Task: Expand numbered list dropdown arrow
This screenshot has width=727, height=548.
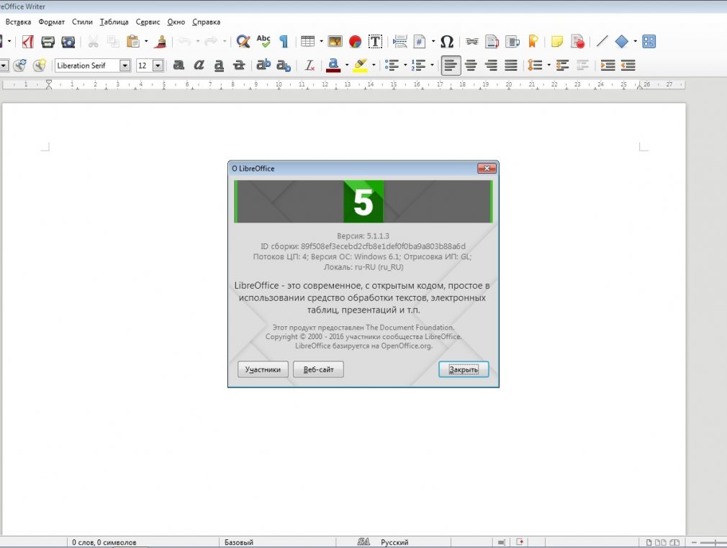Action: 432,66
